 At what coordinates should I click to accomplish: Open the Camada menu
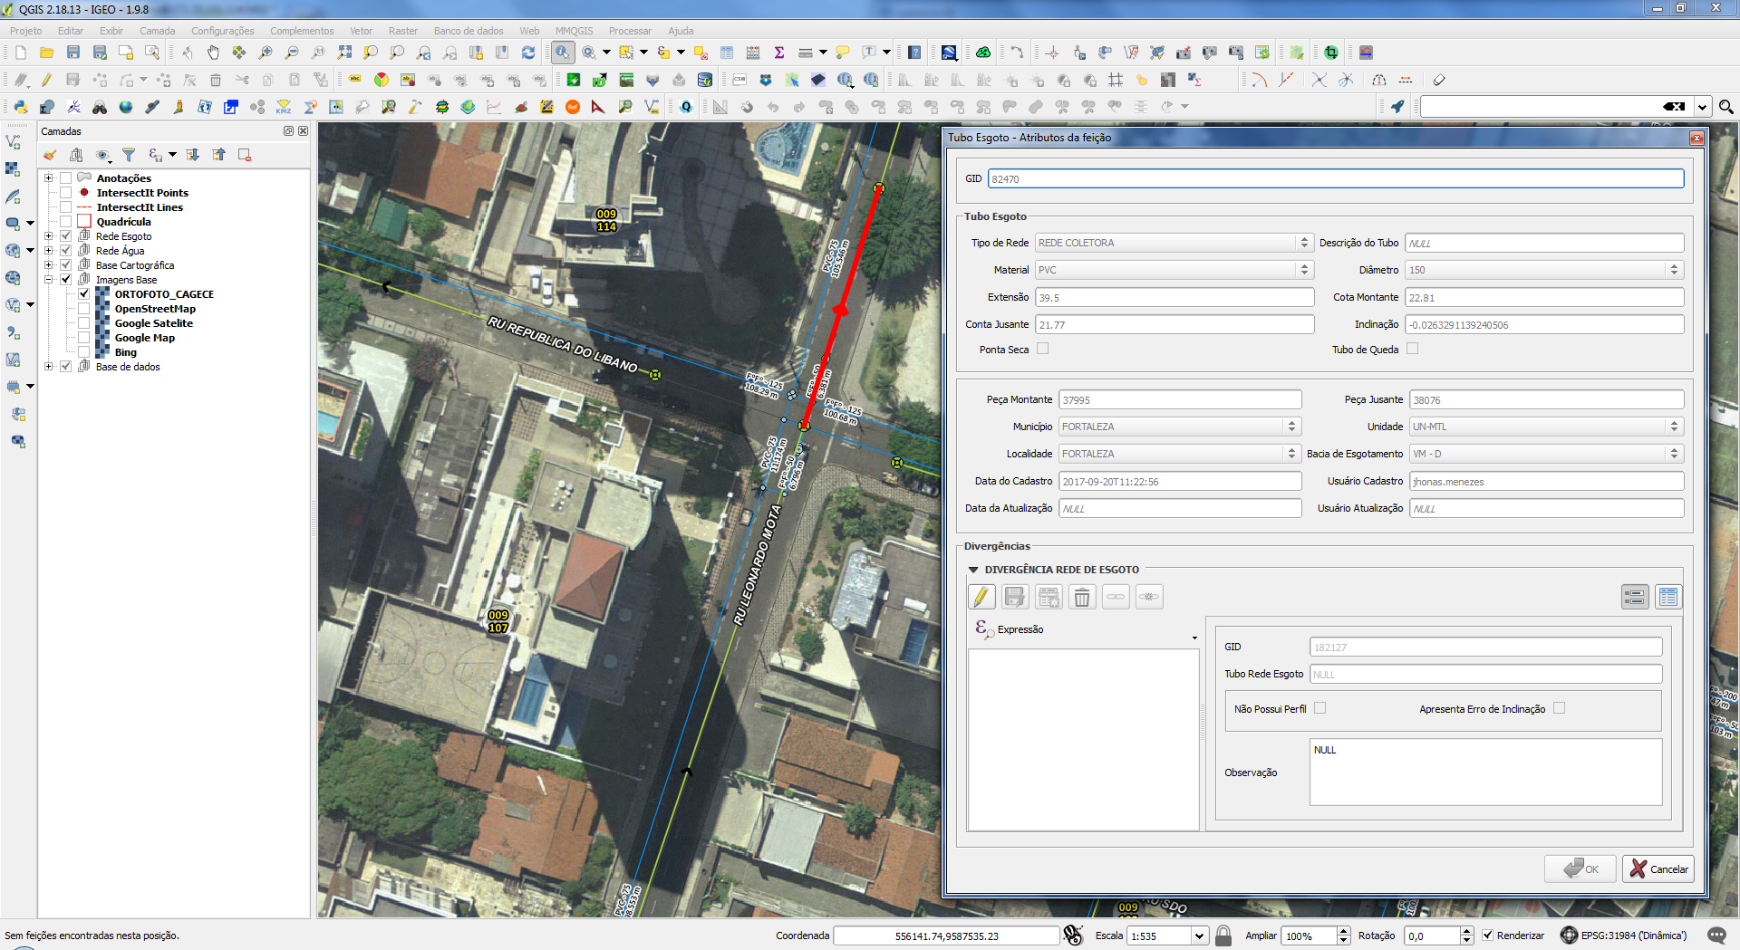pos(157,31)
